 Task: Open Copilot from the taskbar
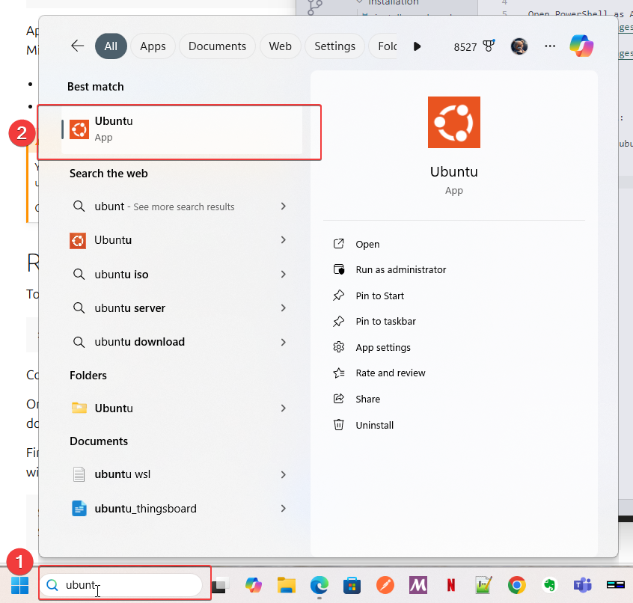(254, 585)
